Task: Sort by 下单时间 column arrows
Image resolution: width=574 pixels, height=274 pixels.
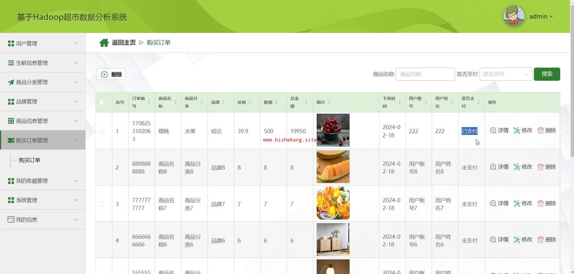Action: (x=400, y=102)
